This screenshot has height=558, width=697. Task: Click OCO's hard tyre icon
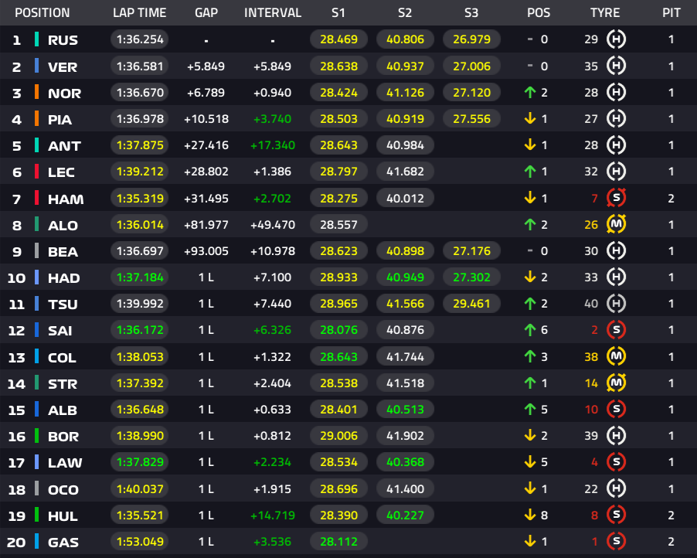616,488
